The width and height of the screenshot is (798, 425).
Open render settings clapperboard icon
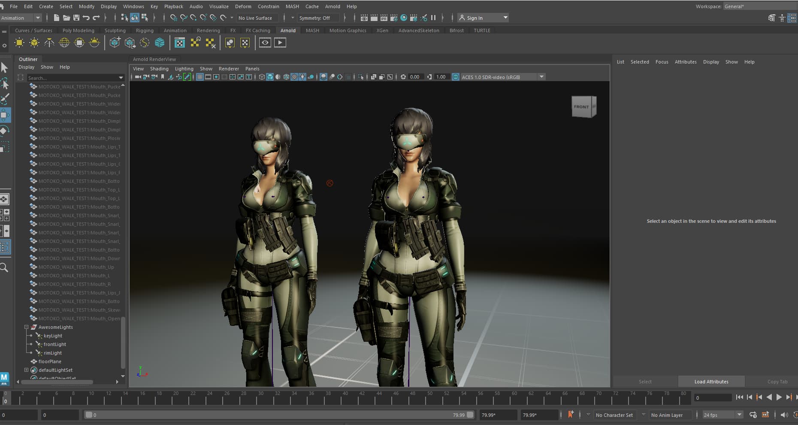coord(394,18)
